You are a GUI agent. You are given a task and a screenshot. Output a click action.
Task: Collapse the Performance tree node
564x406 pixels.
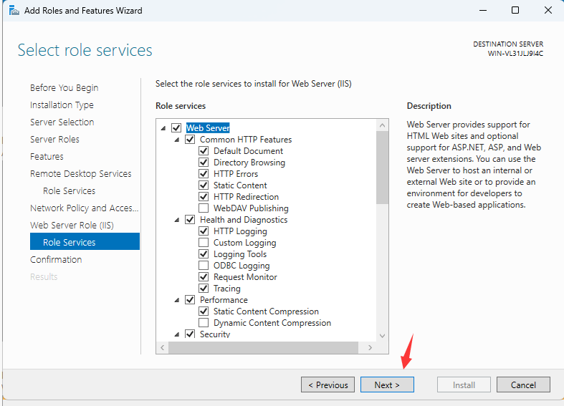(x=176, y=300)
